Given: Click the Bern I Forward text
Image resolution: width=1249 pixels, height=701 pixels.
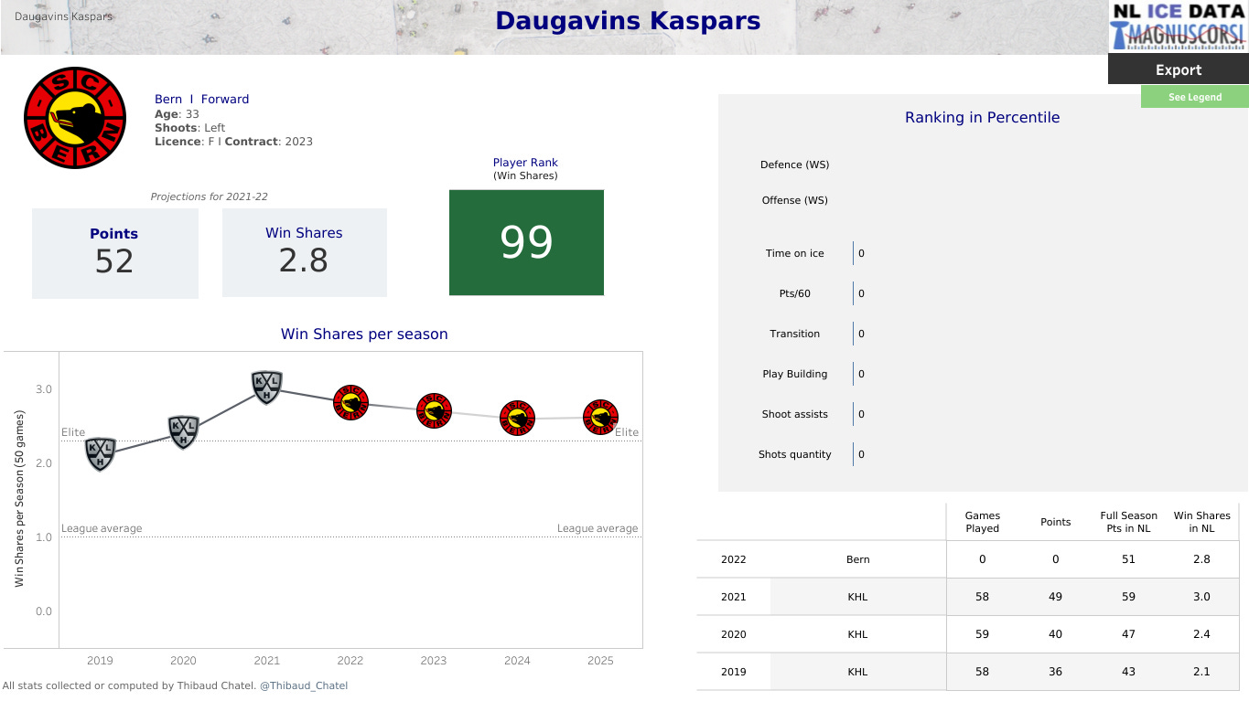Looking at the screenshot, I should point(201,99).
